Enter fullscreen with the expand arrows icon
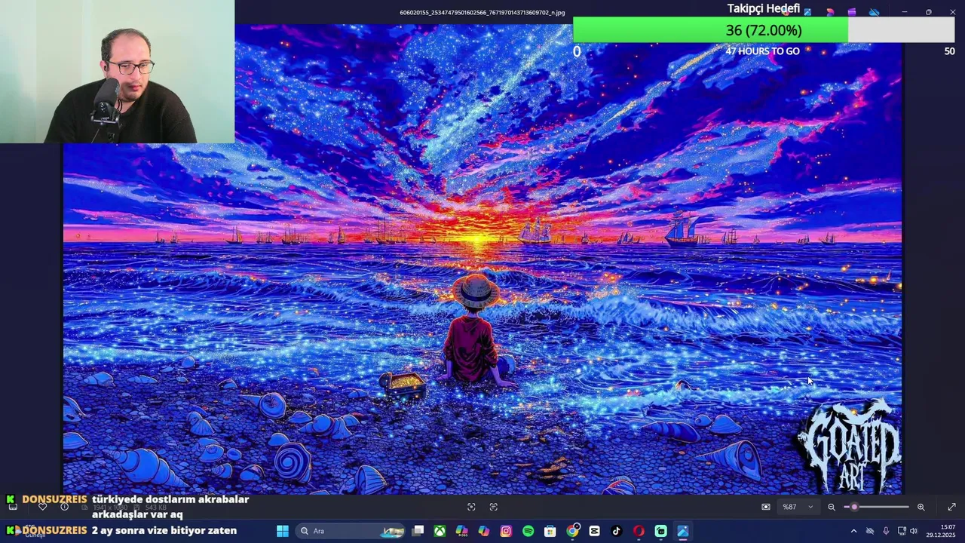 point(951,507)
